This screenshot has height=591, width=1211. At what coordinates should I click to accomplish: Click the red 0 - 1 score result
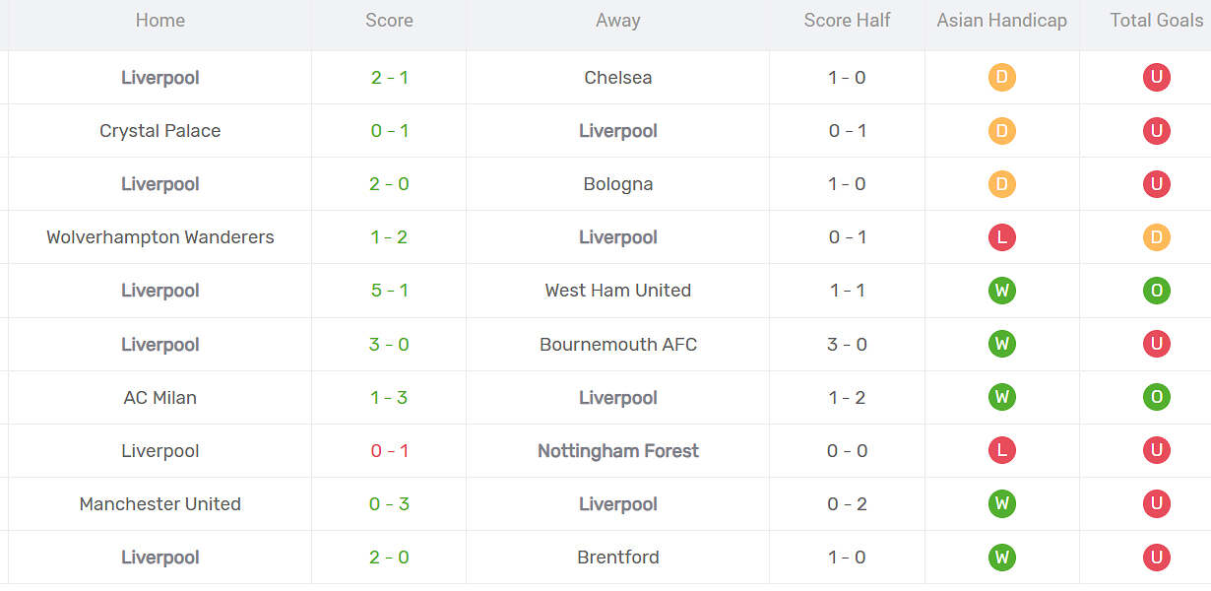tap(389, 450)
